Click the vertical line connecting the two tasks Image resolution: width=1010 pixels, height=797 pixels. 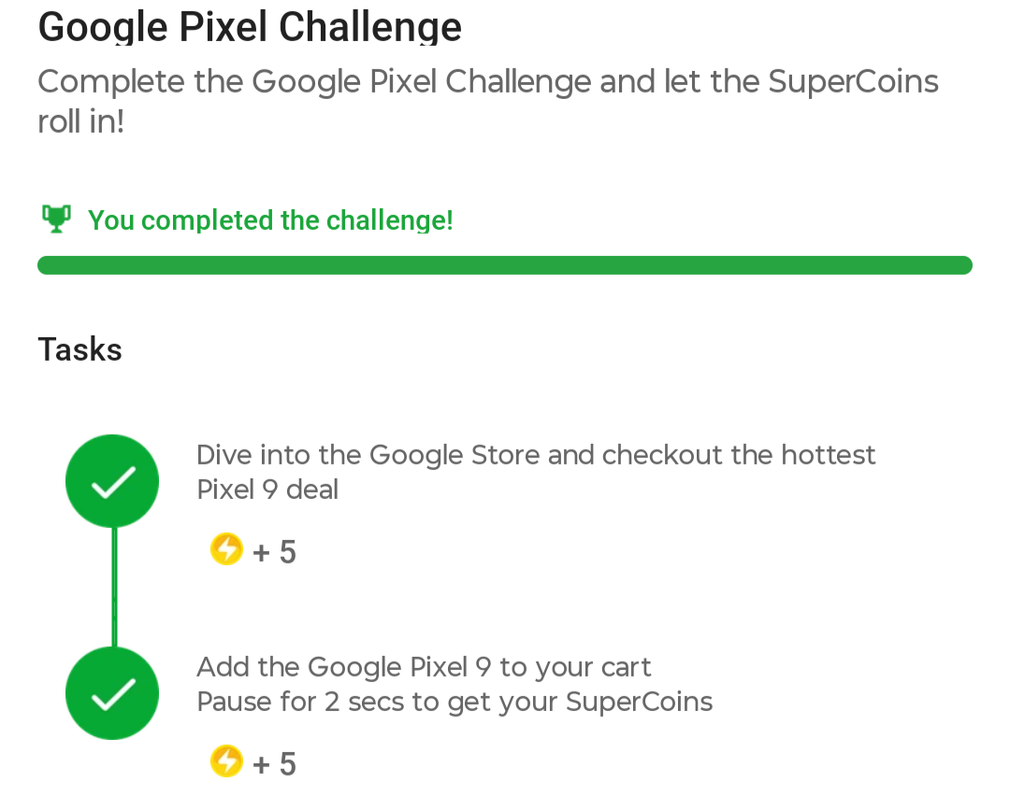point(114,587)
